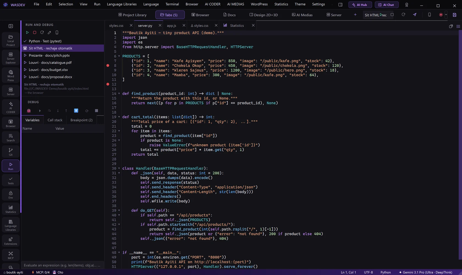The width and height of the screenshot is (462, 275).
Task: Toggle the side panel layout icon beside AI Hub
Action: [340, 5]
